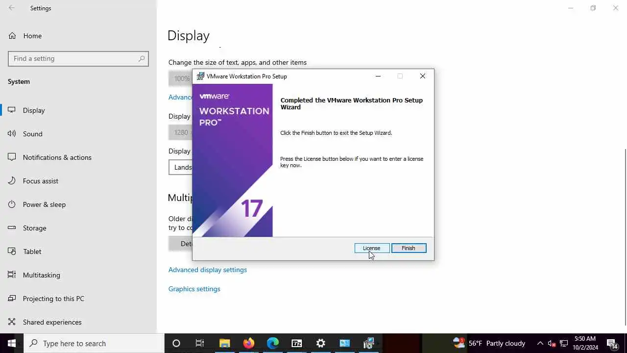Open the display resolution dropdown showing 1280
627x353 pixels.
coord(180,132)
